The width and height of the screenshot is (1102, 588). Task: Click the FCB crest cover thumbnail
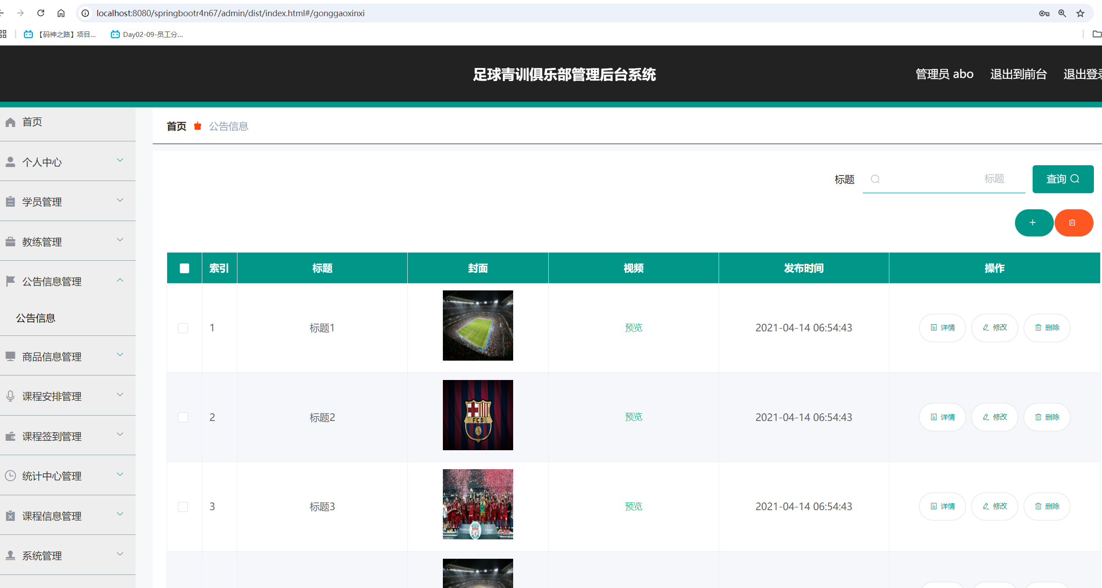tap(478, 415)
